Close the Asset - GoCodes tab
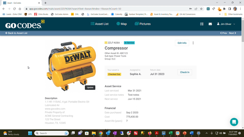Screen dimensions: 244x137 point(39,3)
